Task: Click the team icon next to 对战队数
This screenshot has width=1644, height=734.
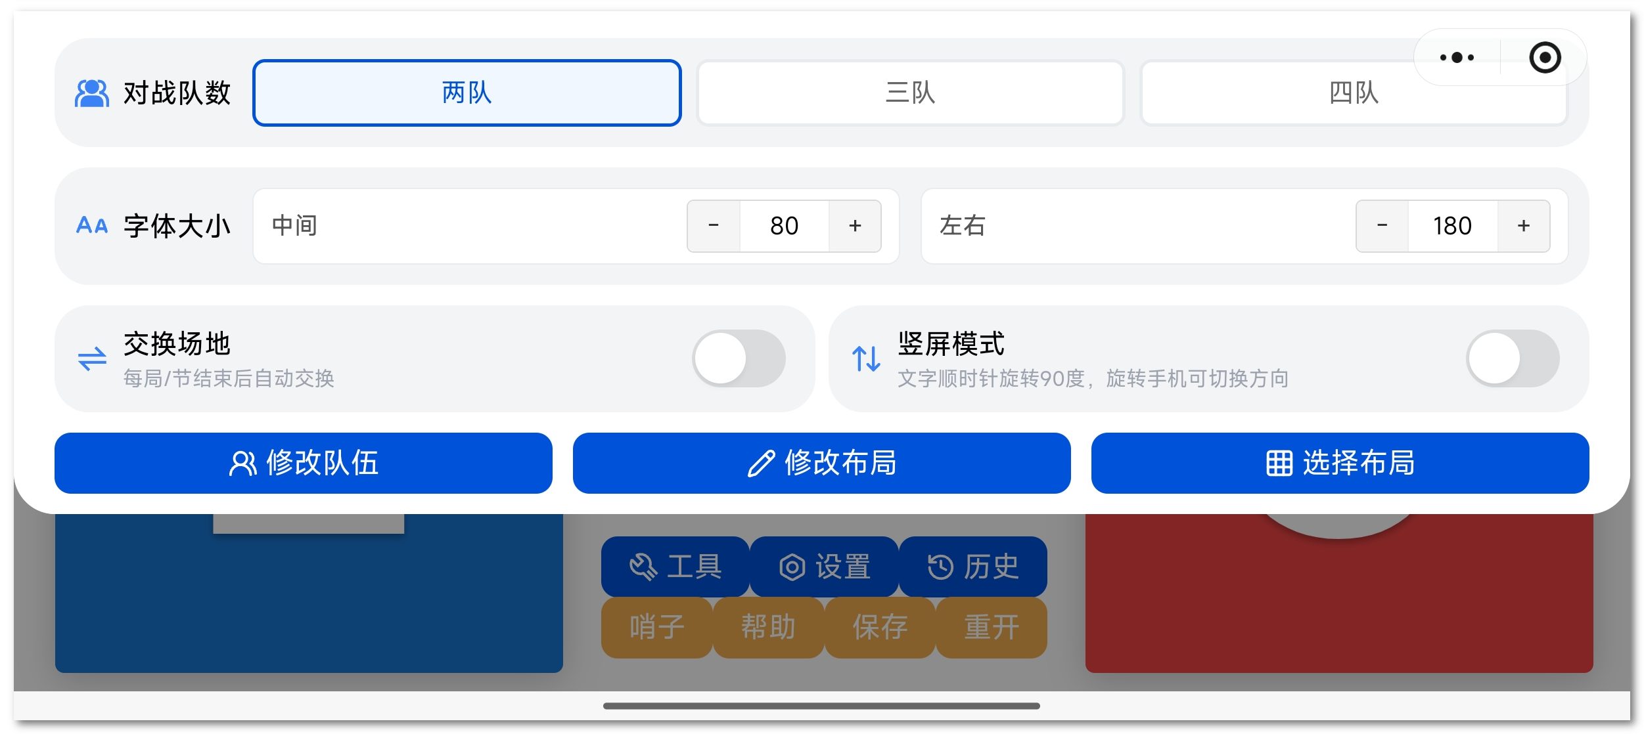Action: 91,92
